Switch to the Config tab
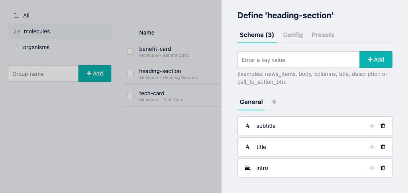The height and width of the screenshot is (193, 408). tap(293, 35)
